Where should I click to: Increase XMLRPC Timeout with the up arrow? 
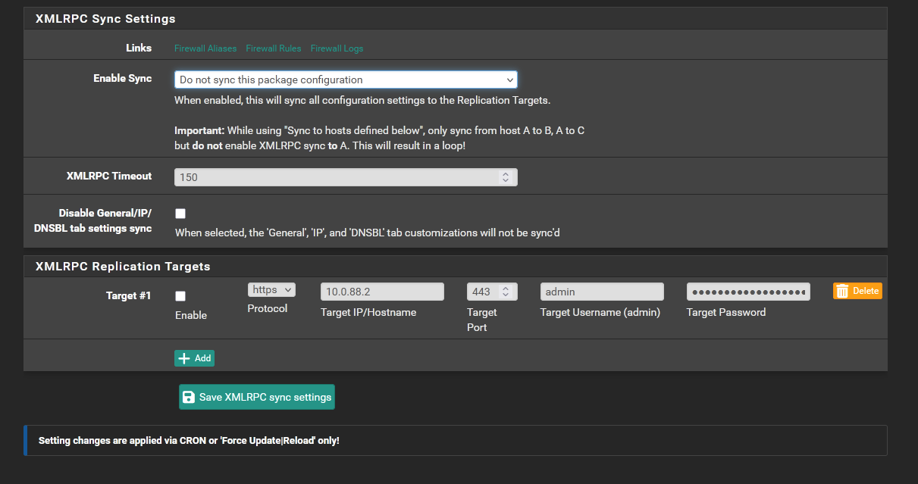coord(506,174)
